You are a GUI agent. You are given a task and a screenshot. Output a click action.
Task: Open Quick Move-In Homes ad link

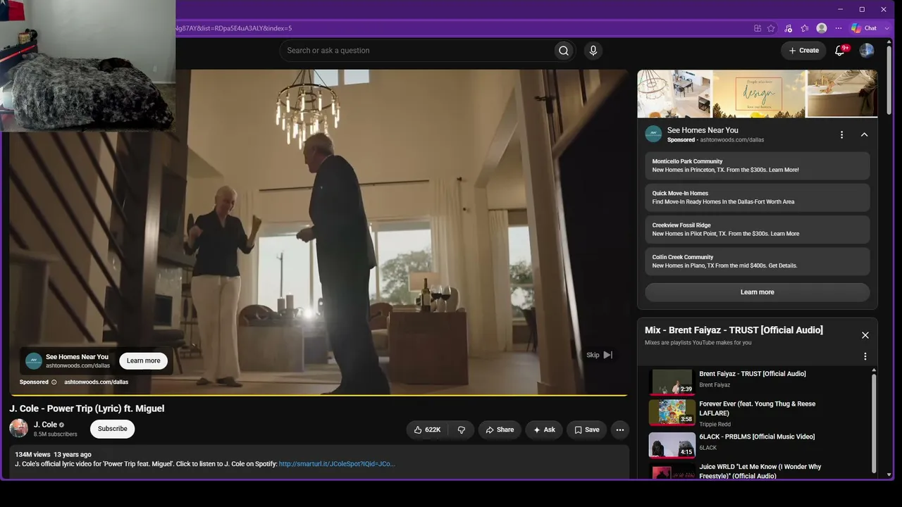click(x=758, y=198)
